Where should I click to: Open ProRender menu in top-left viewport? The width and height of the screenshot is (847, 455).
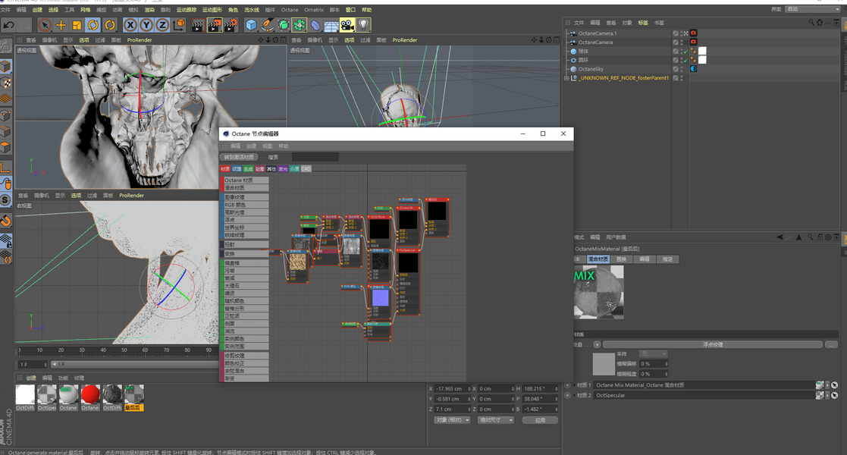pos(140,40)
